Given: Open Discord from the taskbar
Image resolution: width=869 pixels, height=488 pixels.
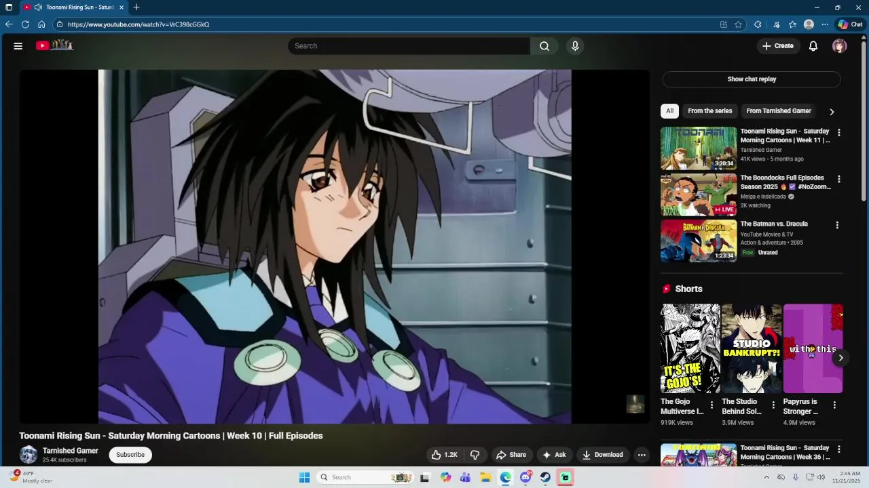Looking at the screenshot, I should pos(525,478).
